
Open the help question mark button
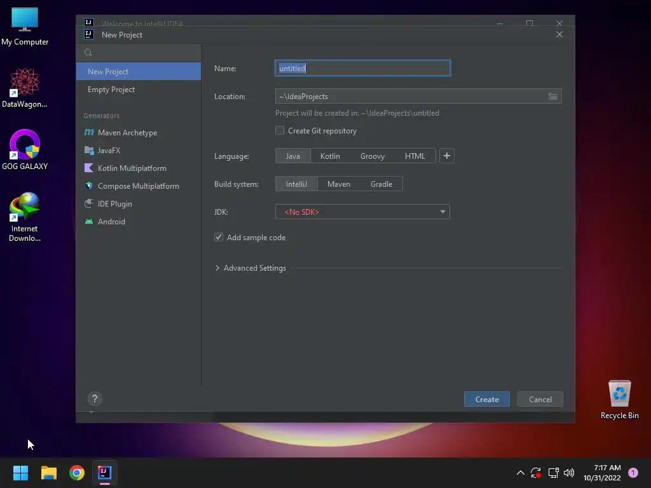coord(95,399)
